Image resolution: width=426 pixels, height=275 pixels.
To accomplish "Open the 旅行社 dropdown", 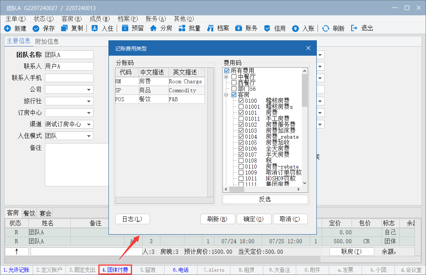I will click(89, 101).
